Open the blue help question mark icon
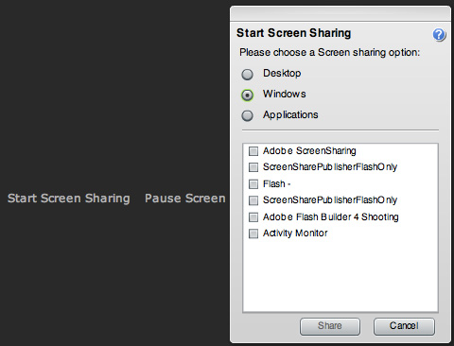This screenshot has width=454, height=346. pyautogui.click(x=439, y=35)
